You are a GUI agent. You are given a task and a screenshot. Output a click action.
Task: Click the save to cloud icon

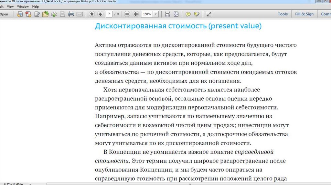click(x=54, y=14)
